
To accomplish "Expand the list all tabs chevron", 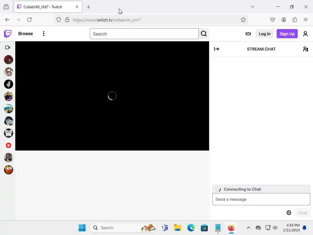I will (x=252, y=7).
